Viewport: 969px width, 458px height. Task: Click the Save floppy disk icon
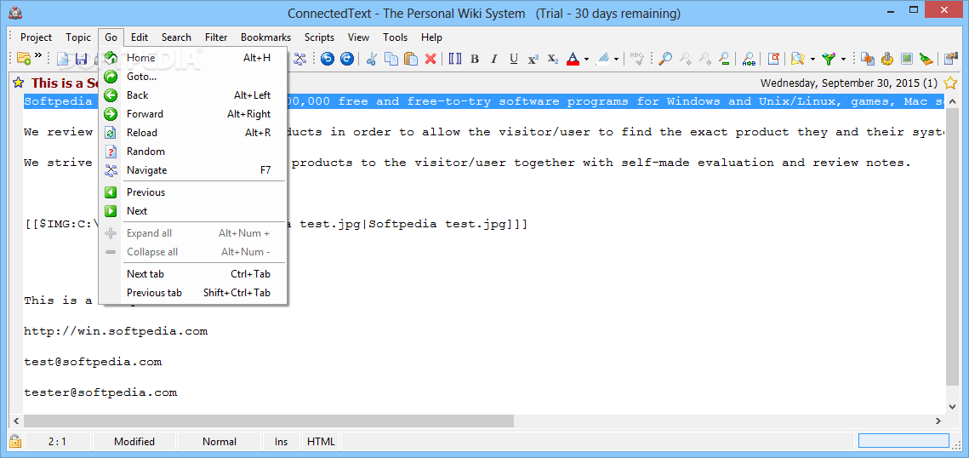point(81,59)
